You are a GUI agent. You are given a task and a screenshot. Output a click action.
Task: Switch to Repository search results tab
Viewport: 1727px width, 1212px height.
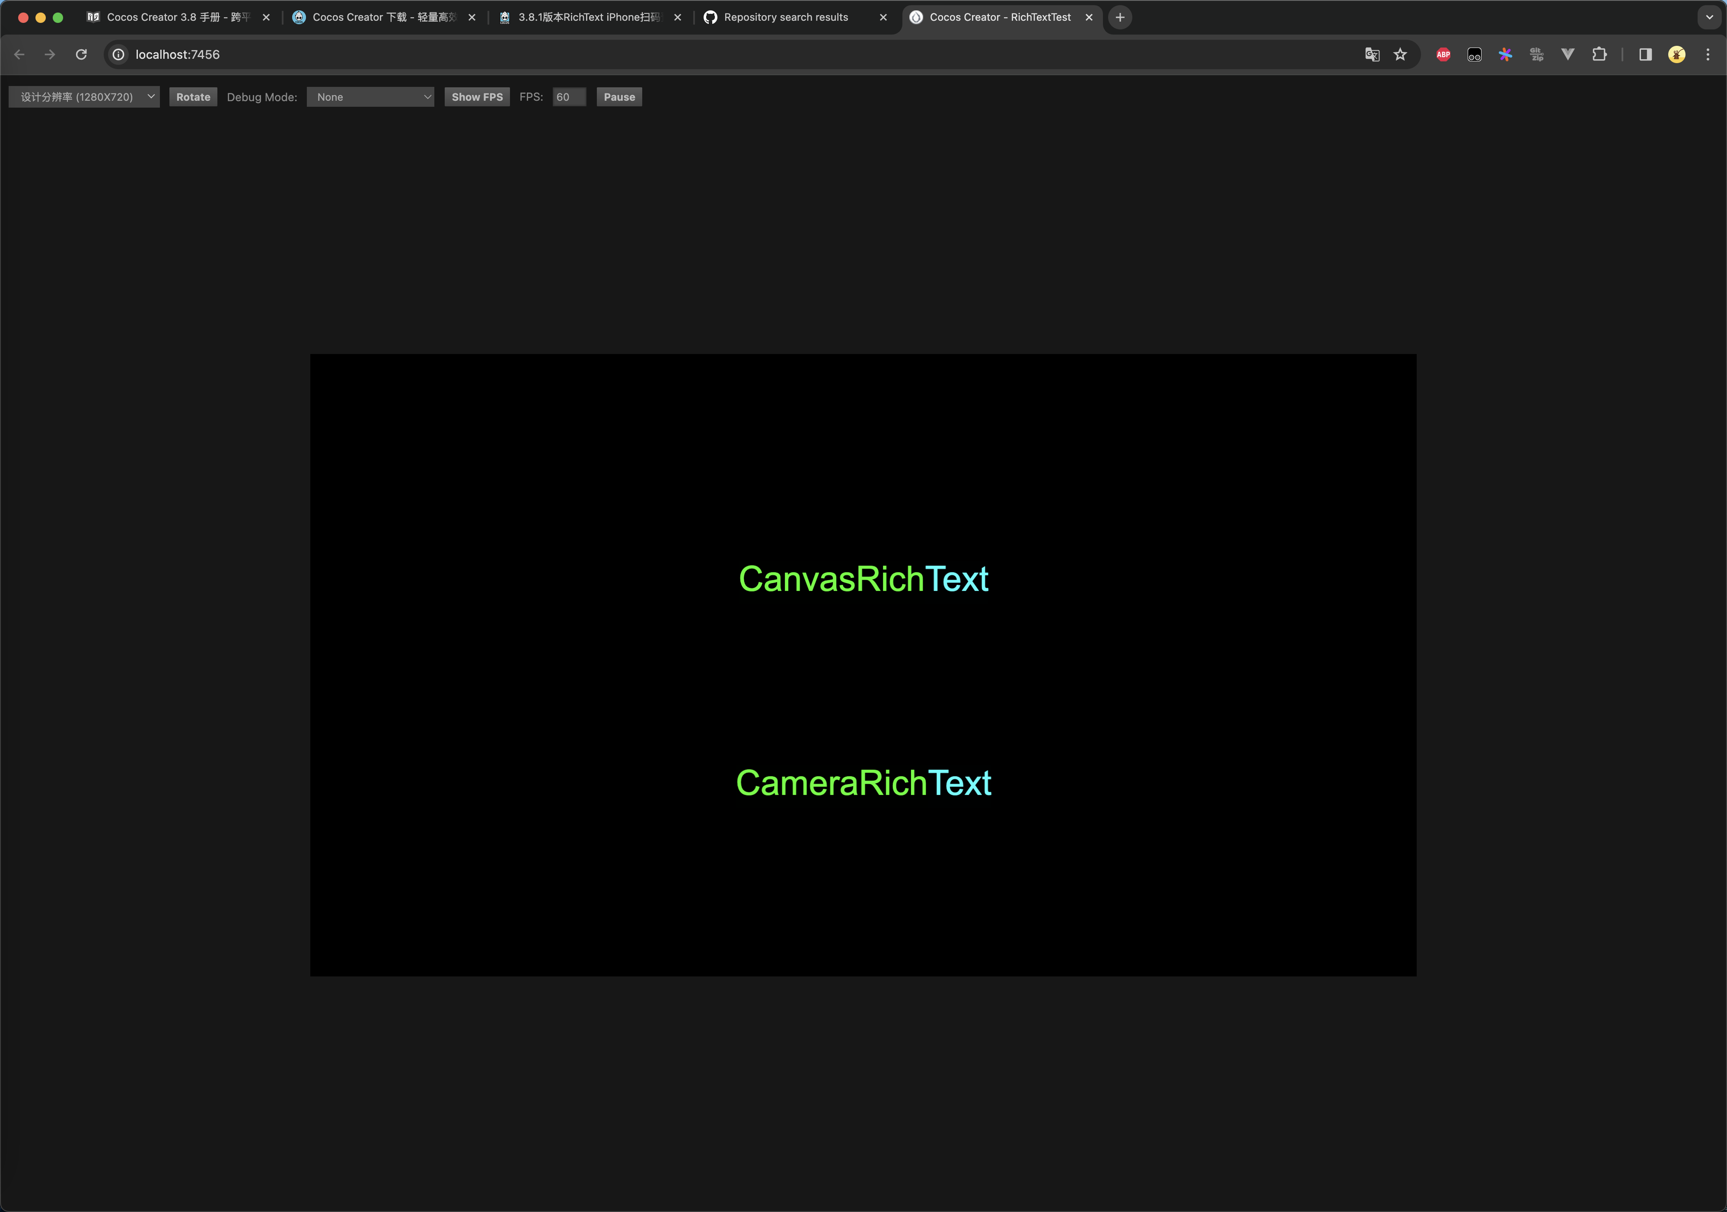786,17
